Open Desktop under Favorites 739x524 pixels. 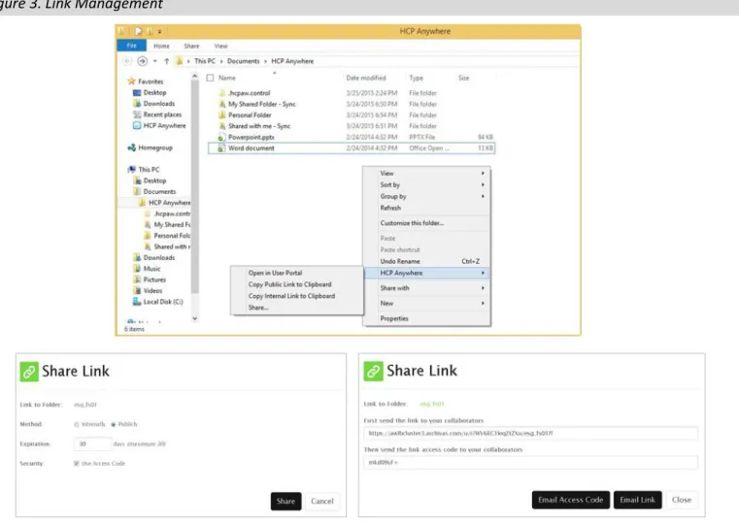[x=154, y=93]
